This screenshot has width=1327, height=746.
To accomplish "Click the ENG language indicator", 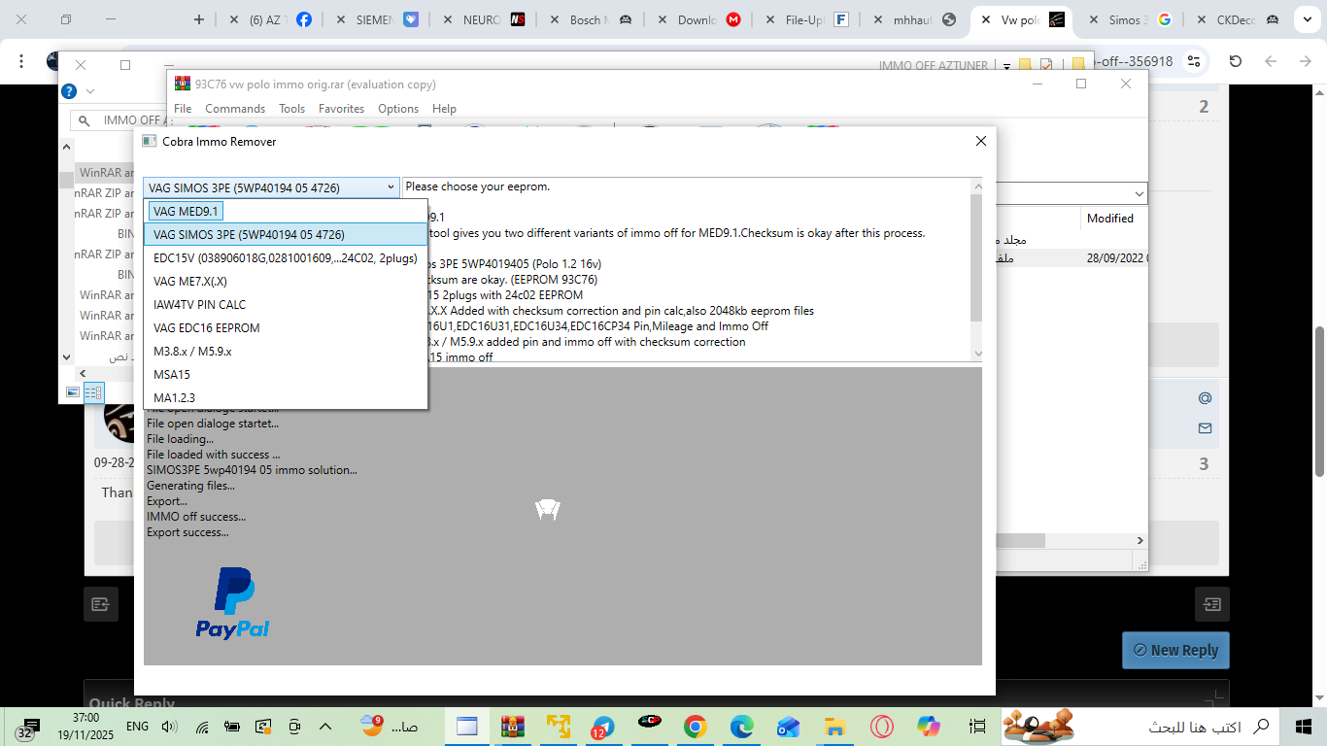I will tap(137, 727).
